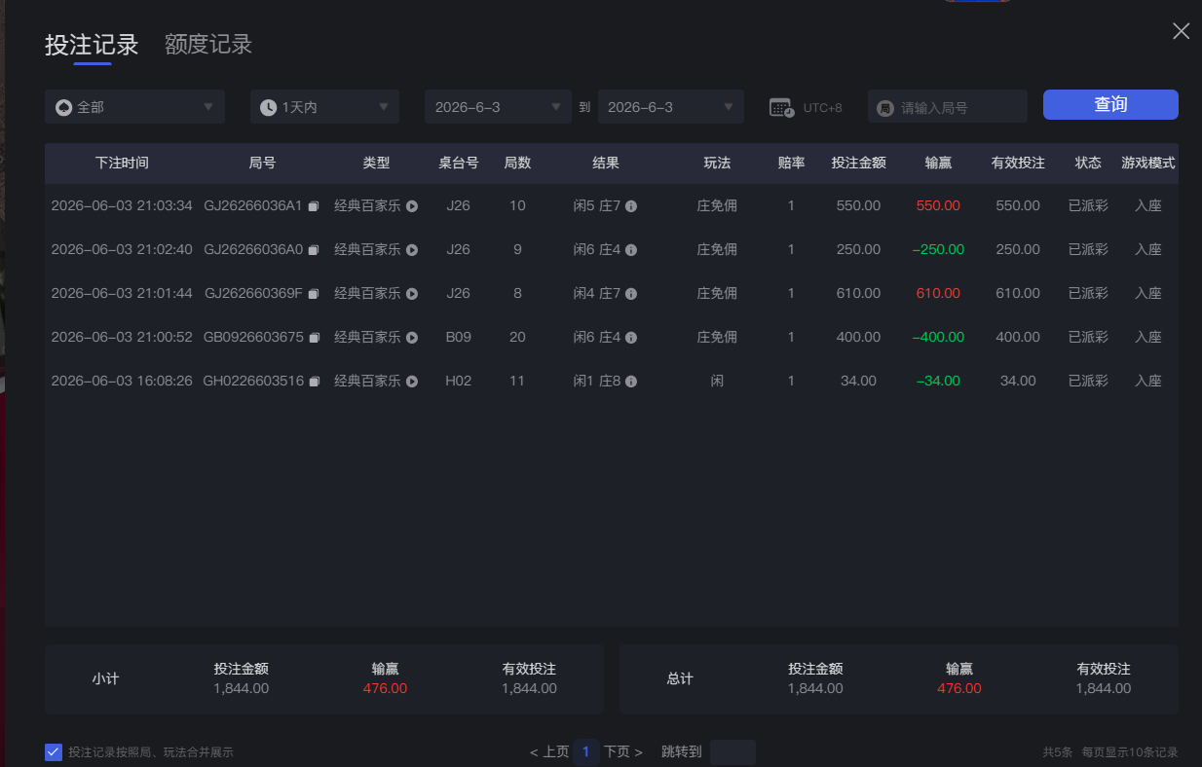Open the start date 2026-6-3 picker

point(498,107)
